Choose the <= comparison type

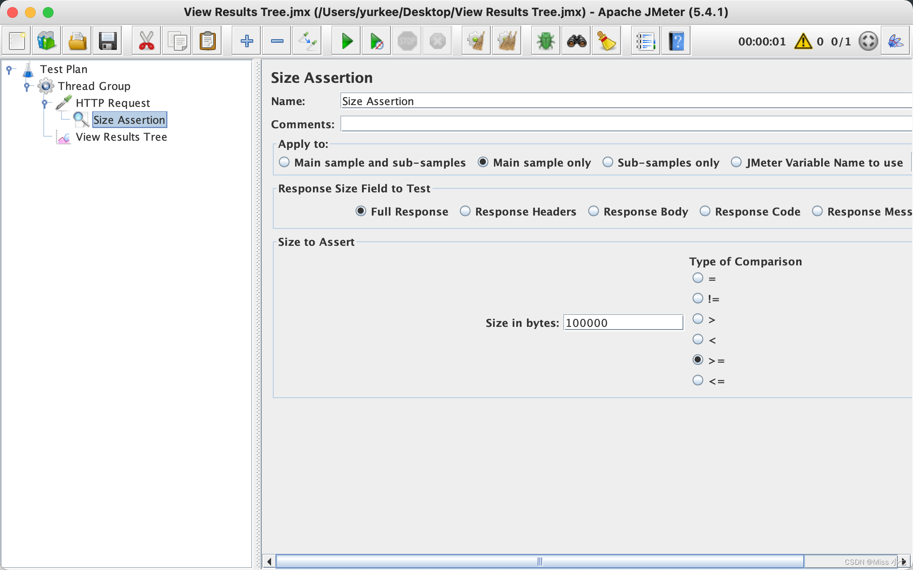[x=698, y=380]
